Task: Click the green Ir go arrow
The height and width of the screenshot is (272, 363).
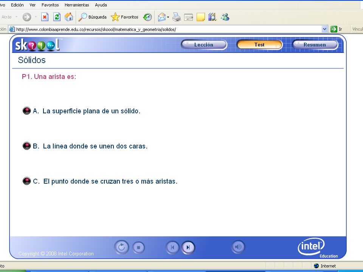Action: point(334,29)
